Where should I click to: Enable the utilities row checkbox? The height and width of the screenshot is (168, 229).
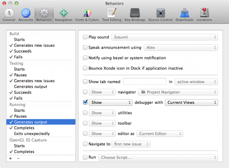point(85,113)
